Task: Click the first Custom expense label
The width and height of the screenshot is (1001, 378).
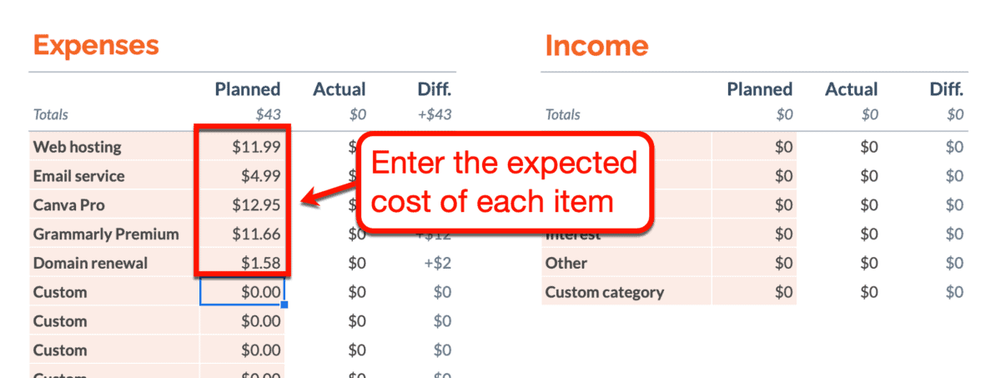Action: pos(60,293)
